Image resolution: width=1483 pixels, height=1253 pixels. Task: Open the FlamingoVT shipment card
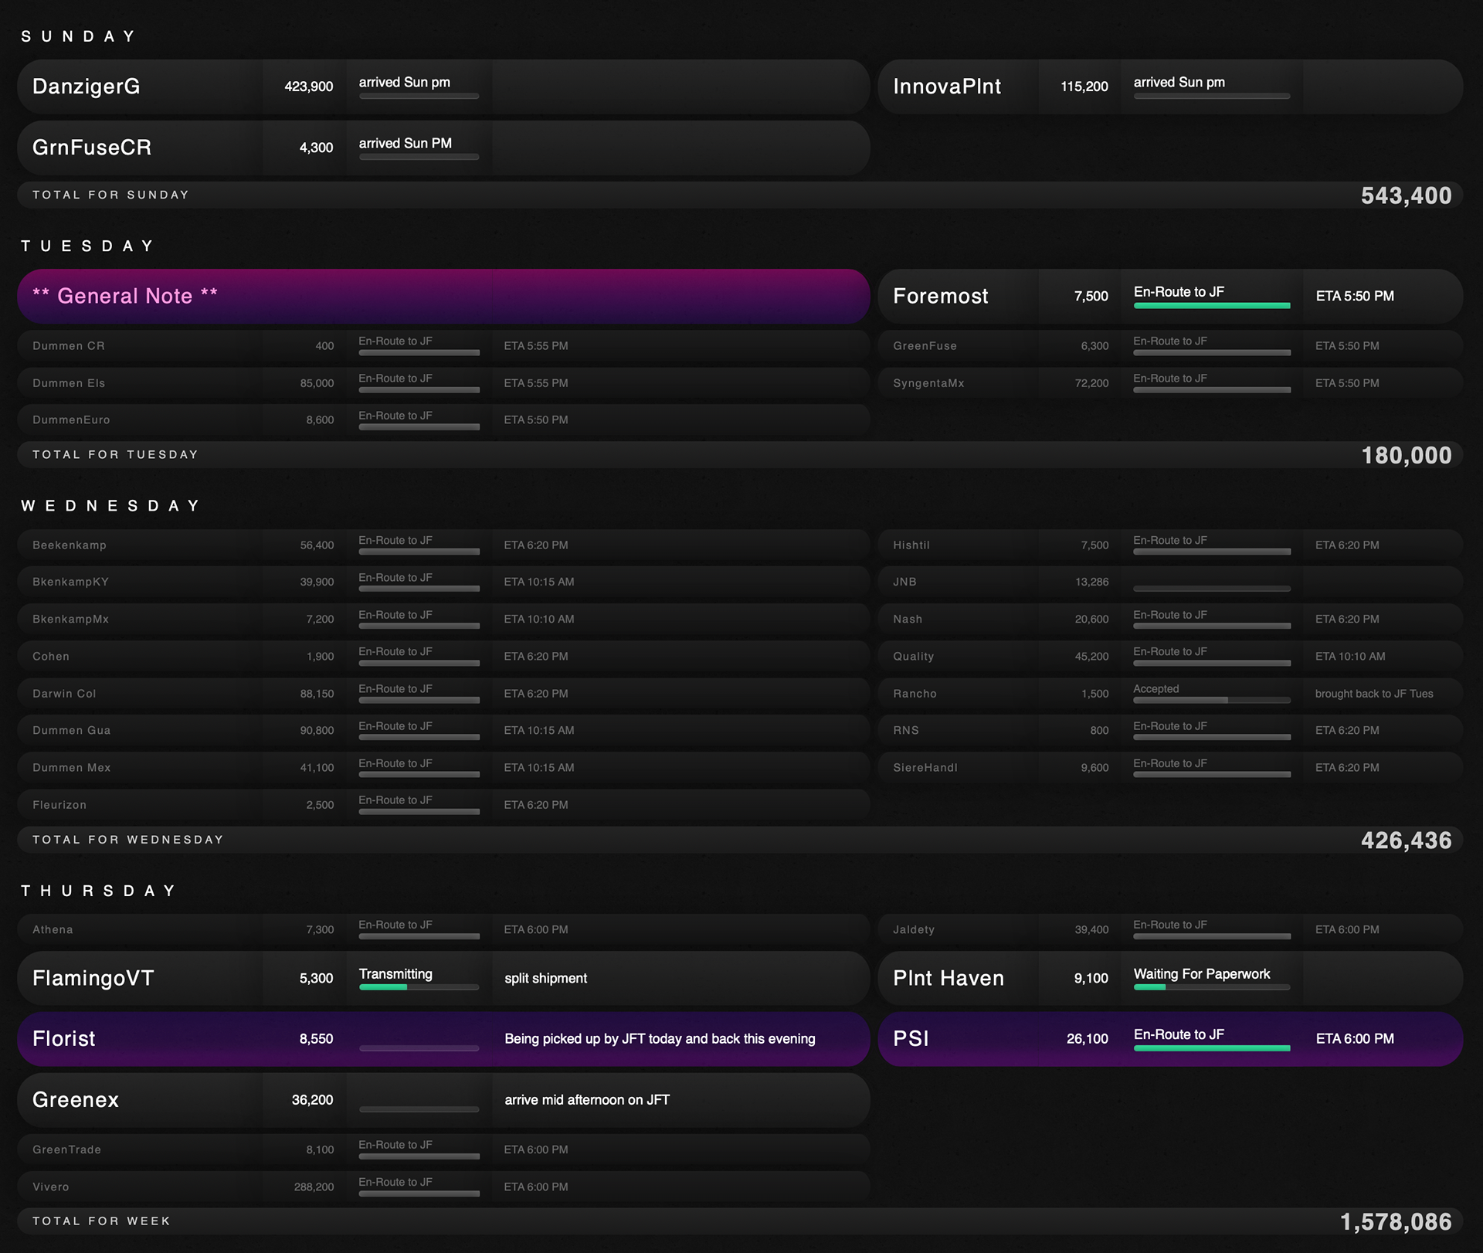(x=443, y=978)
